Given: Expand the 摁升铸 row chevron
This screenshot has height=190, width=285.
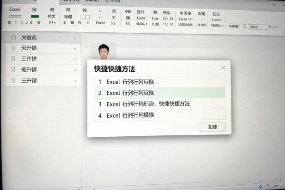Looking at the screenshot, I should point(75,70).
